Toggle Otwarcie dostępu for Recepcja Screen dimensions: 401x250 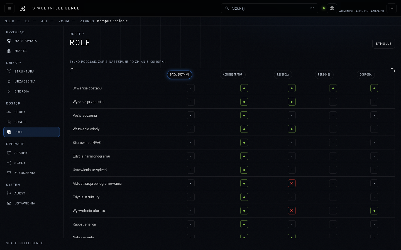[x=292, y=88]
